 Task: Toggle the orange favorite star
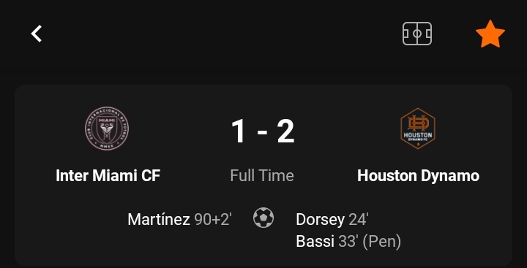coord(490,34)
